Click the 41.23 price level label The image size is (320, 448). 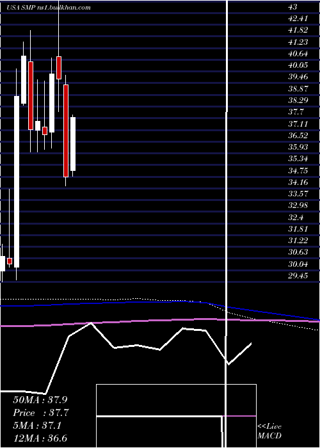(x=298, y=42)
